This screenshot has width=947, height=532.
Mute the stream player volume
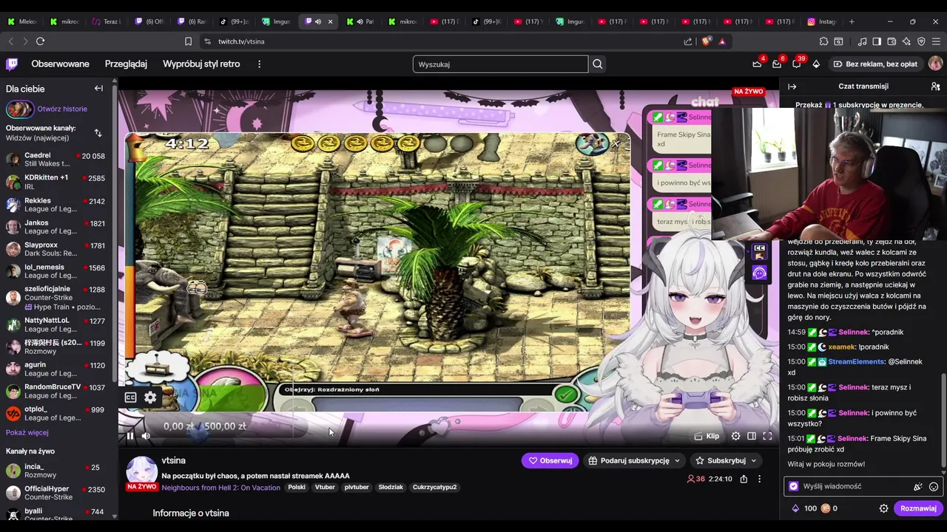[x=146, y=436]
